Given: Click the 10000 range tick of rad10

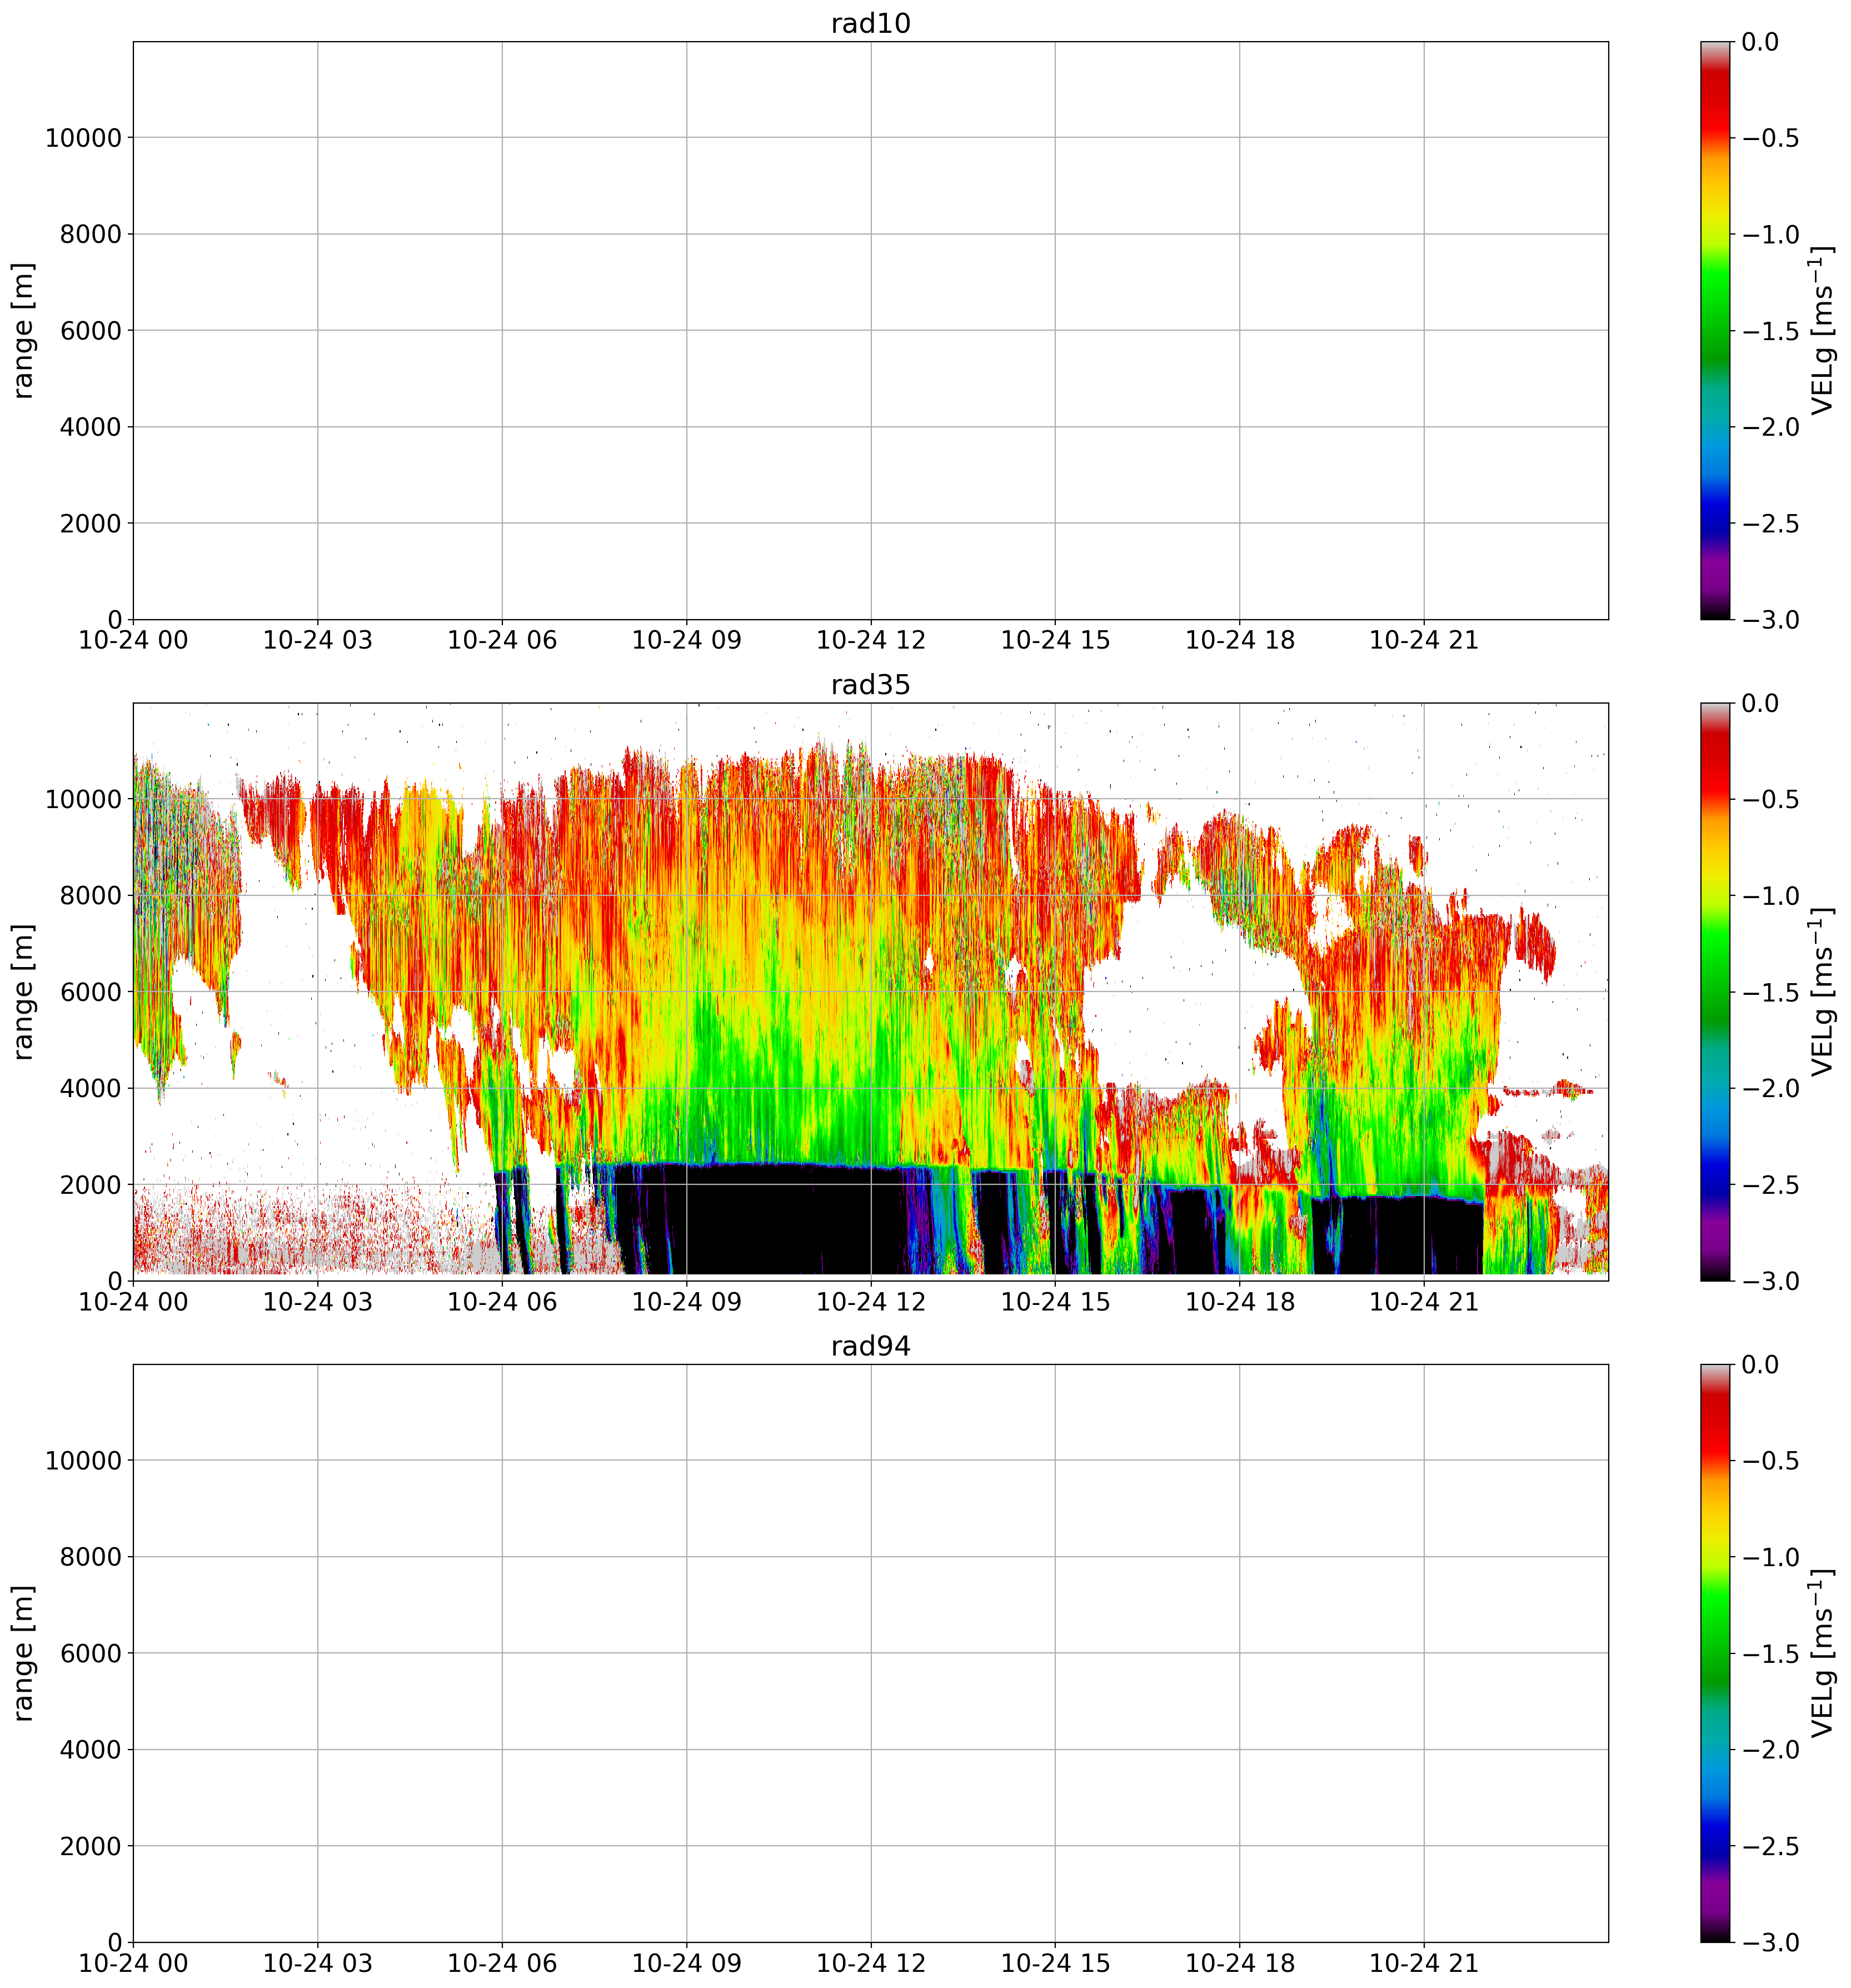Looking at the screenshot, I should (83, 138).
